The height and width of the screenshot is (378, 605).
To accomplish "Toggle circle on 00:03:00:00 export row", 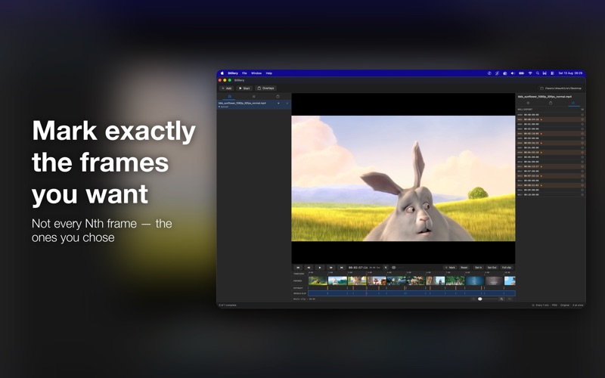I will click(x=582, y=138).
